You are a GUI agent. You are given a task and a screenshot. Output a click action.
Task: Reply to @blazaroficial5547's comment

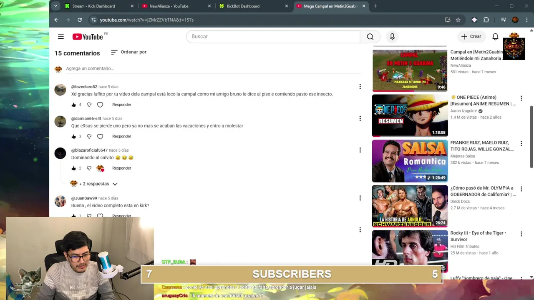[x=121, y=168]
